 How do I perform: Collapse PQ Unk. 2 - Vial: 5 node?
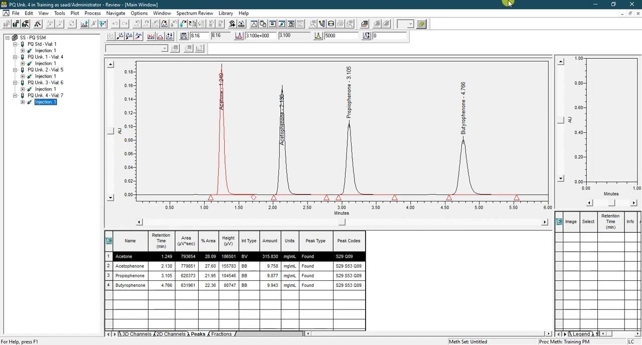tap(15, 70)
